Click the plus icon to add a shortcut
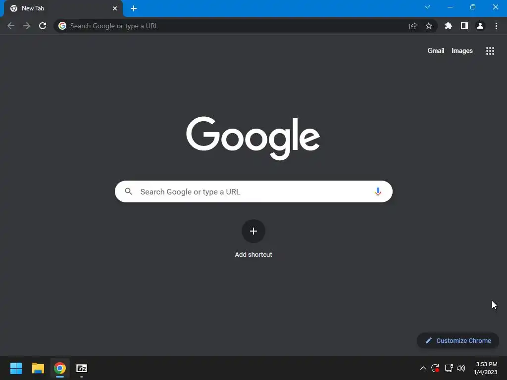Image resolution: width=507 pixels, height=380 pixels. (253, 231)
